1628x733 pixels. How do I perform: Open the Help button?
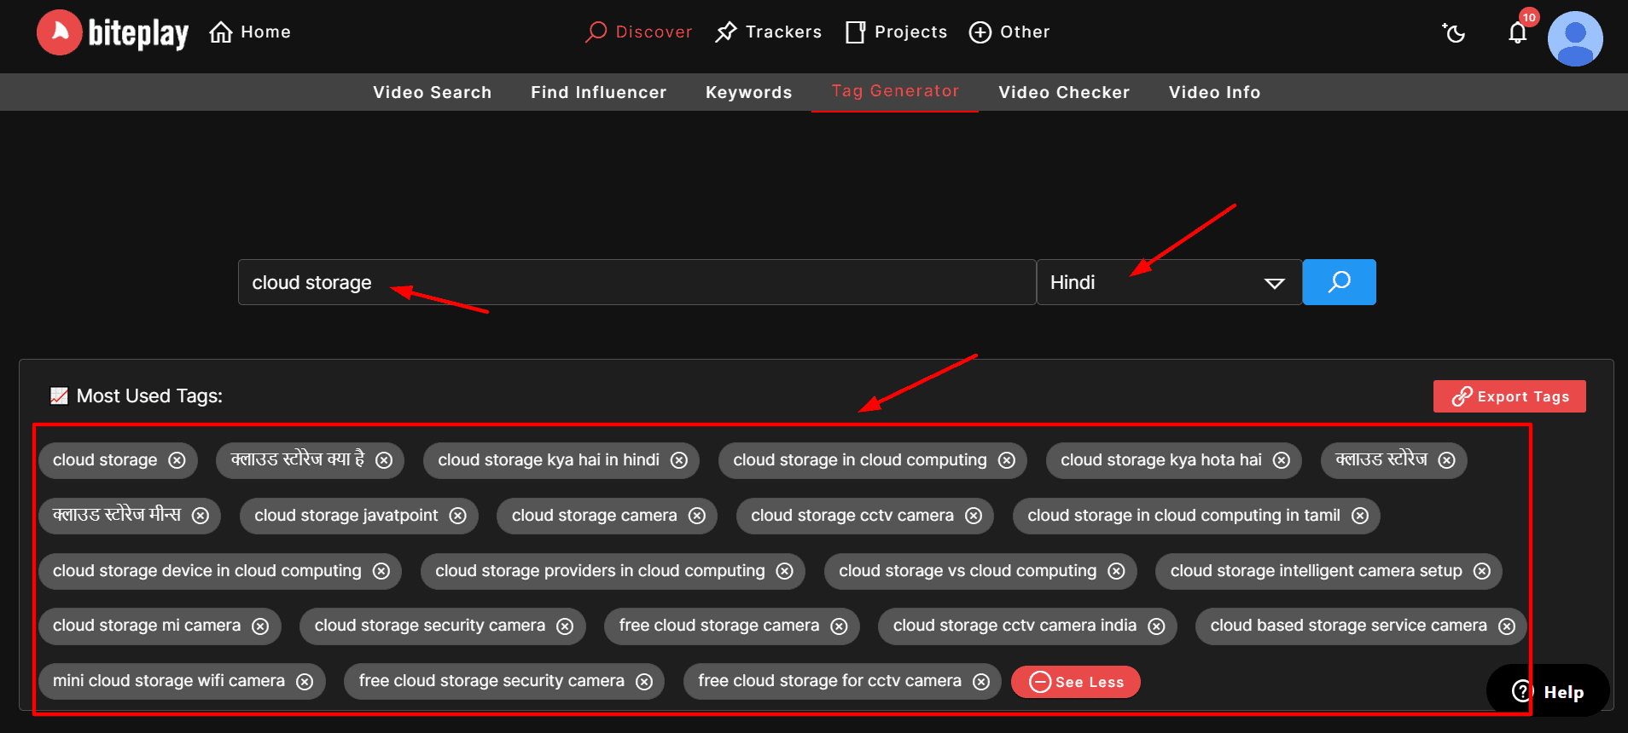point(1548,691)
